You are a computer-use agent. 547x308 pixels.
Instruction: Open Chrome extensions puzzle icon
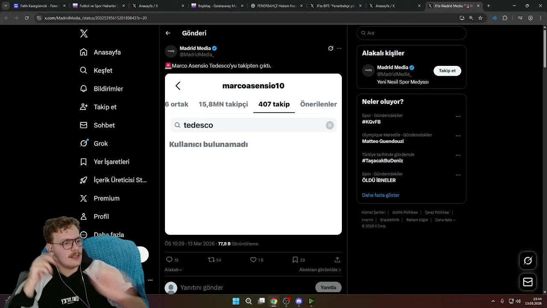pyautogui.click(x=505, y=18)
